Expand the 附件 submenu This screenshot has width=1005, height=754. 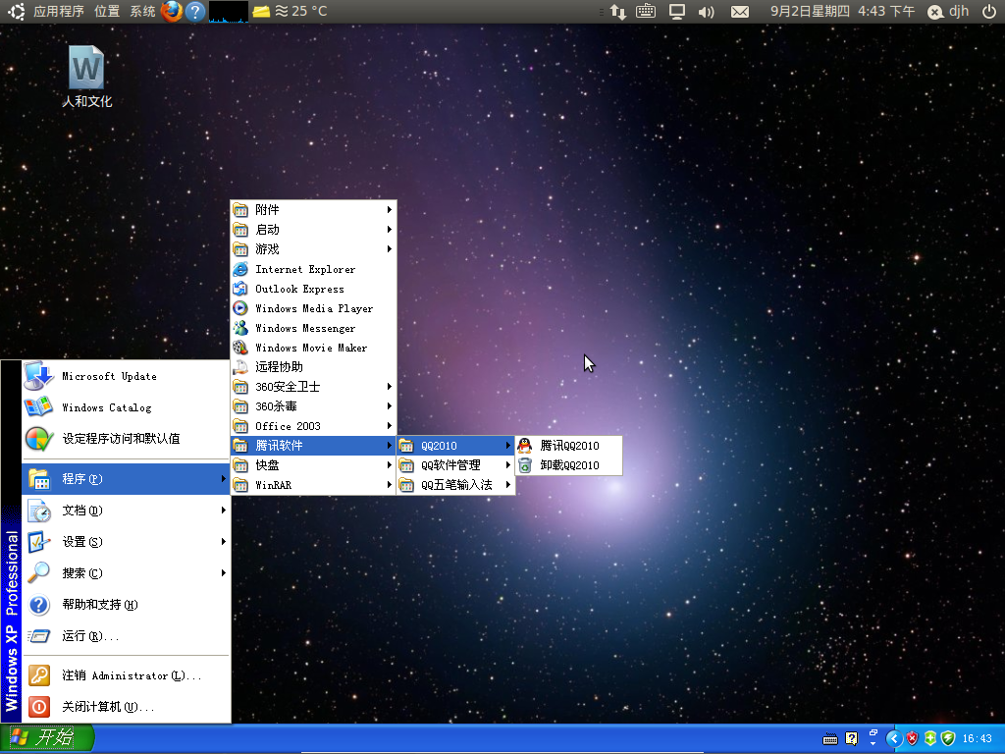tap(313, 210)
